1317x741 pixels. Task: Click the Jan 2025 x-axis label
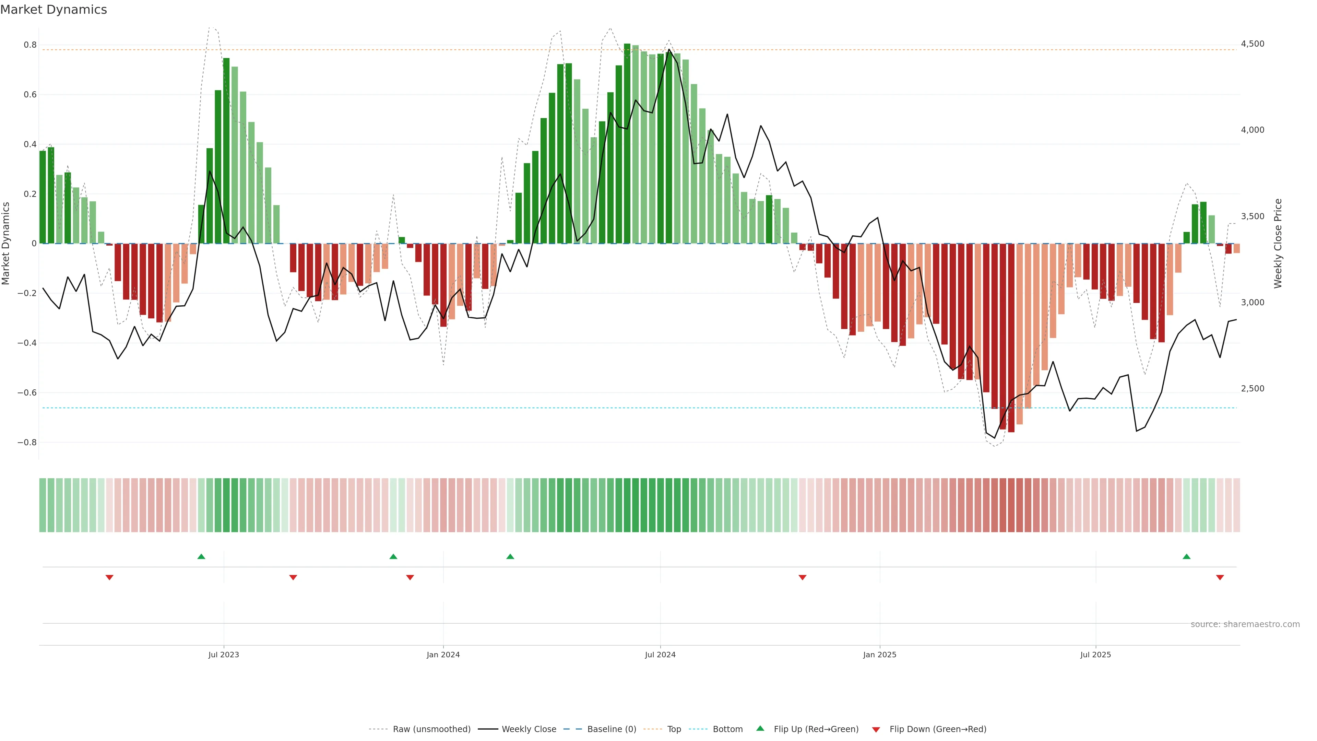(x=879, y=655)
